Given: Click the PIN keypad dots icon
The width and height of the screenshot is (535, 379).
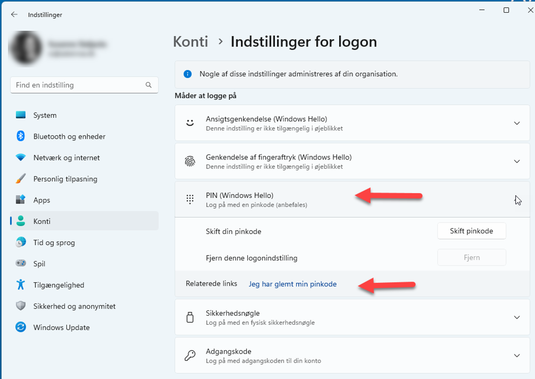Looking at the screenshot, I should (x=190, y=199).
